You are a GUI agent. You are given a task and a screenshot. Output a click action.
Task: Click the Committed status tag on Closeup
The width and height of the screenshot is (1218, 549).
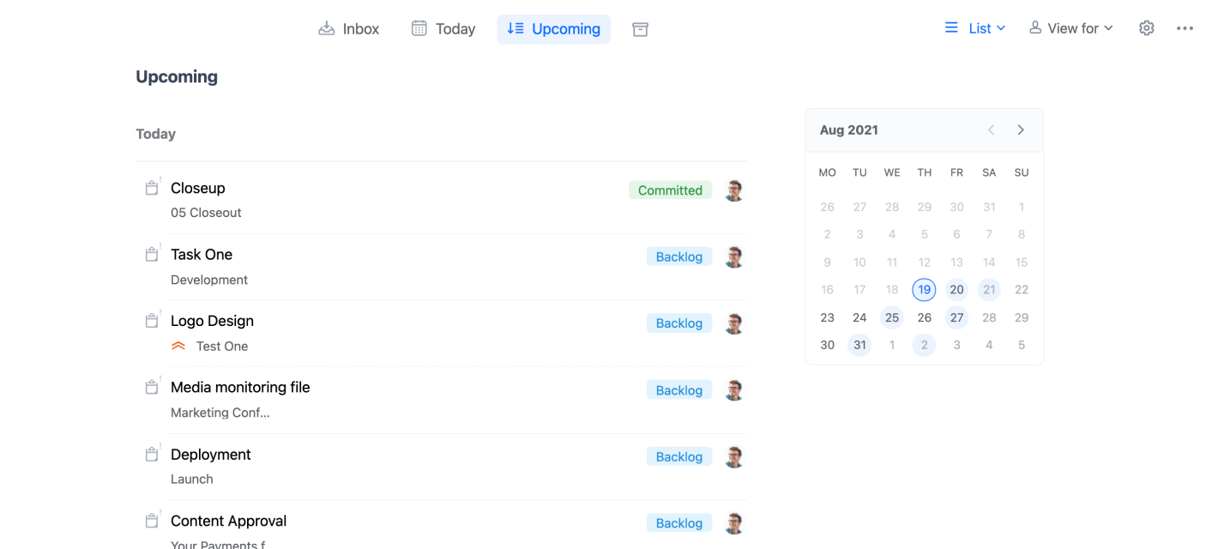tap(670, 190)
